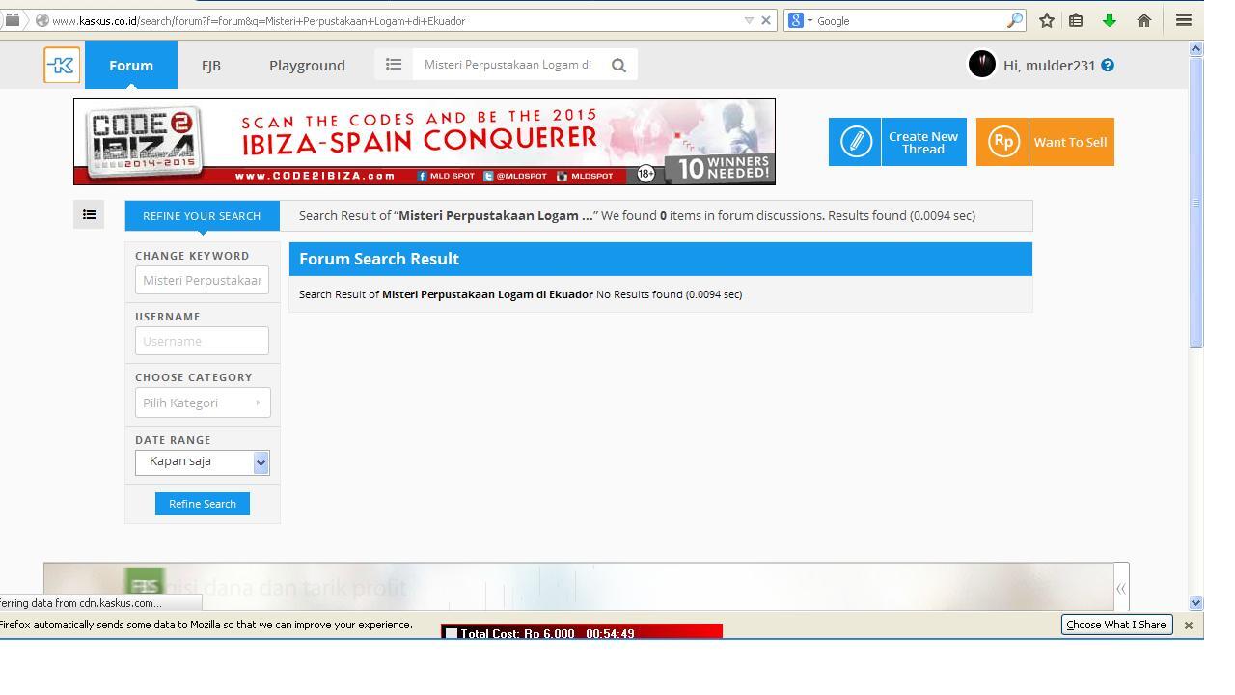Open the Hi, mulder231 profile link
Viewport: 1235px width, 695px height.
tap(1049, 65)
